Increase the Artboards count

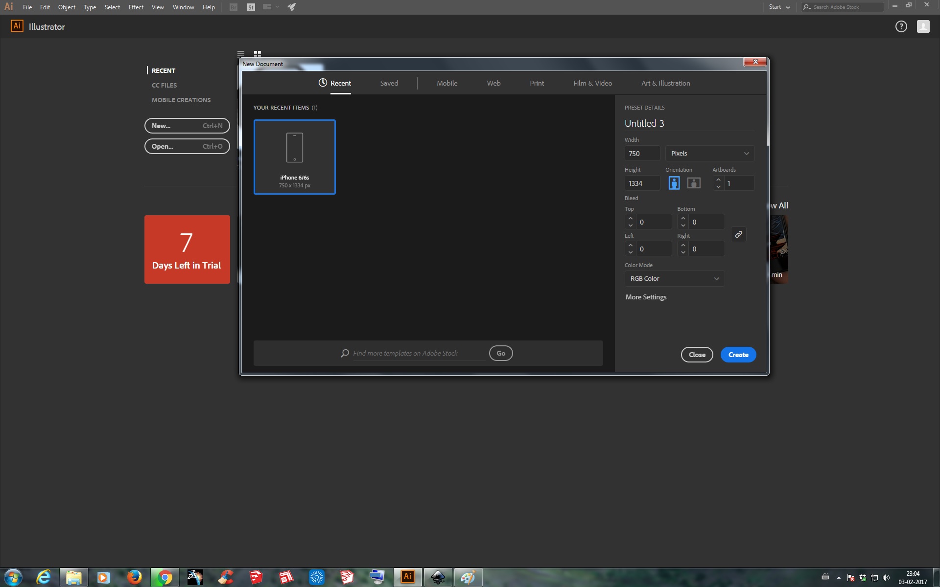pos(718,180)
